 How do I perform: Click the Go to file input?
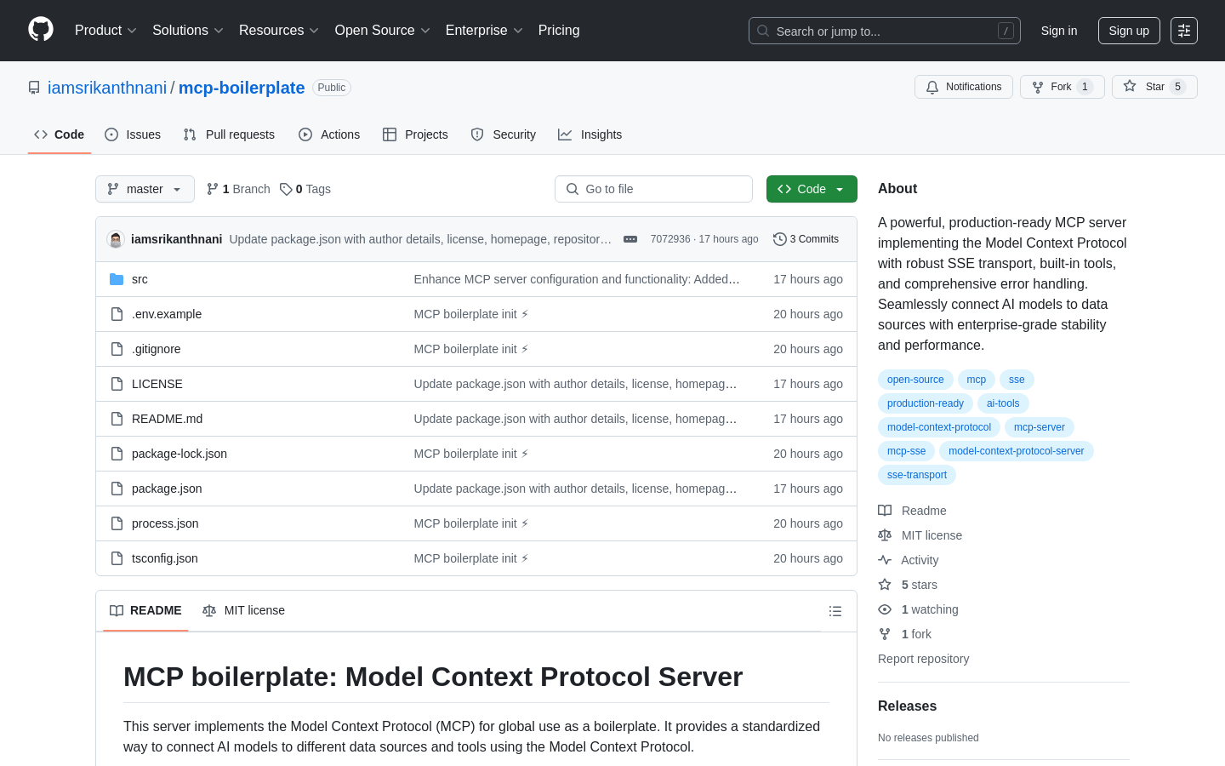(653, 189)
